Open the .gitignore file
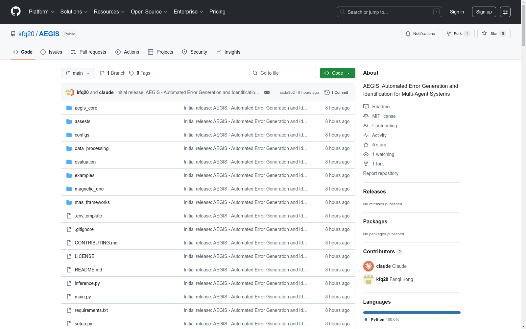The height and width of the screenshot is (329, 526). (x=84, y=229)
